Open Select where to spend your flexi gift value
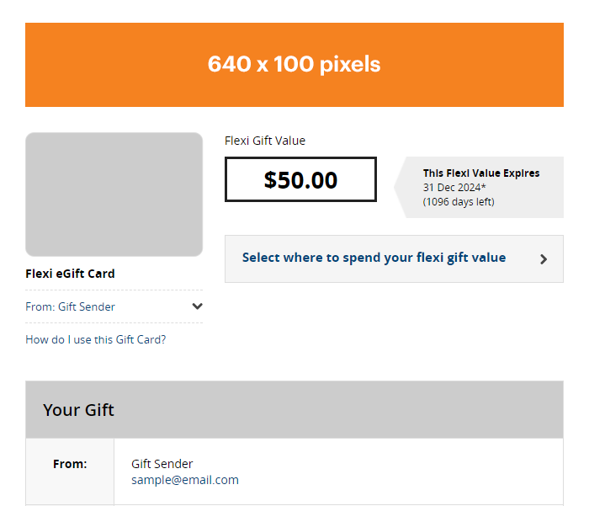 click(394, 258)
